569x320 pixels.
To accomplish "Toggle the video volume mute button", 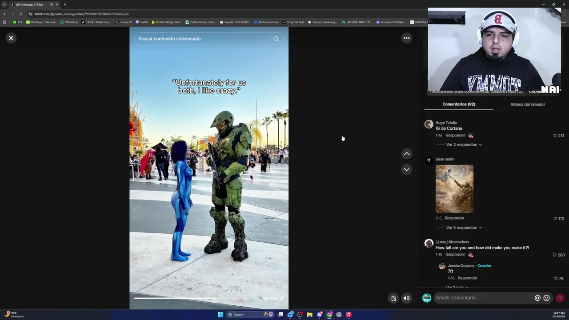I will coord(406,298).
